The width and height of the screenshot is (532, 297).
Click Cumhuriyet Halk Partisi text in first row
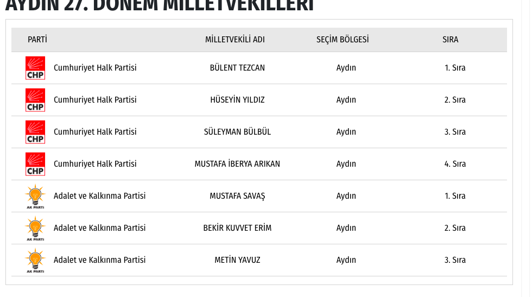pos(95,68)
